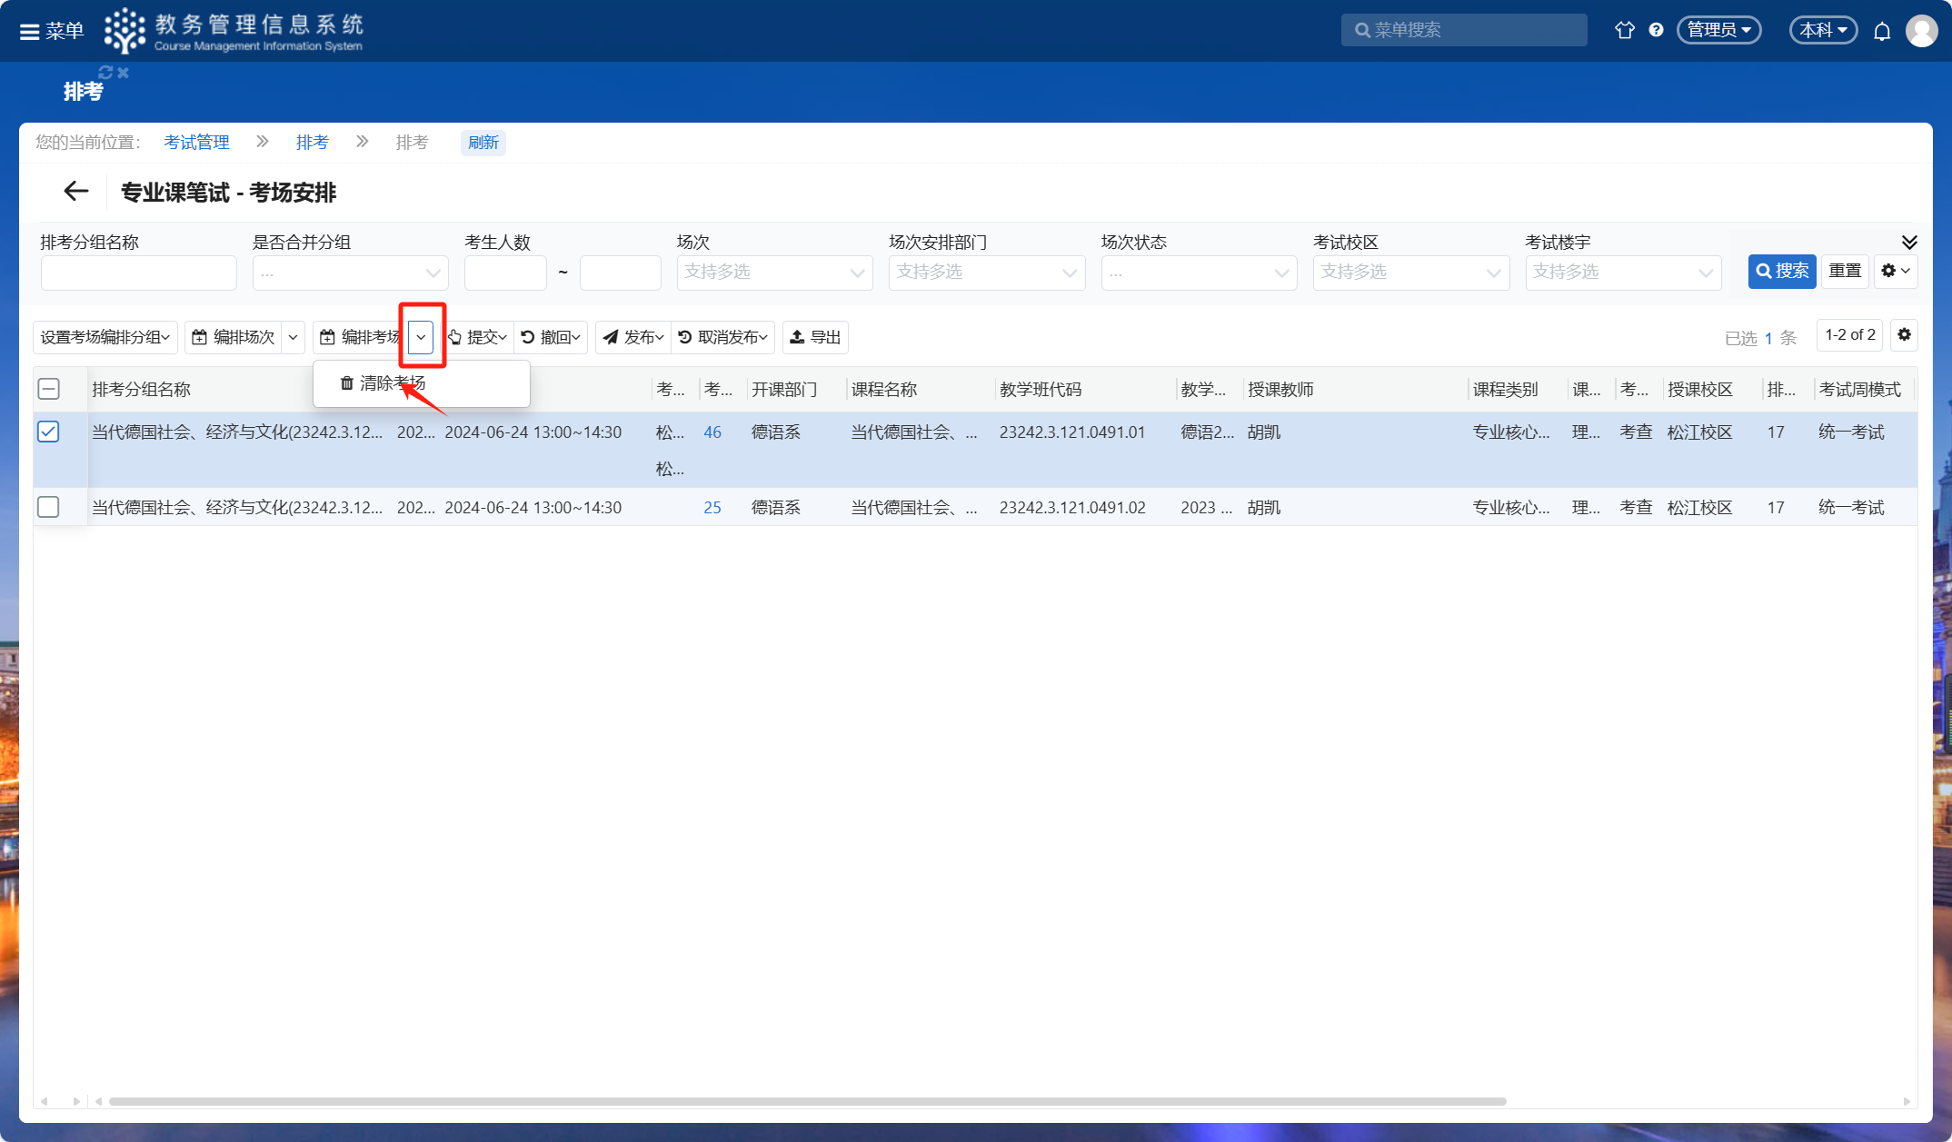The height and width of the screenshot is (1142, 1952).
Task: Open the 场次状态 dropdown
Action: [x=1198, y=273]
